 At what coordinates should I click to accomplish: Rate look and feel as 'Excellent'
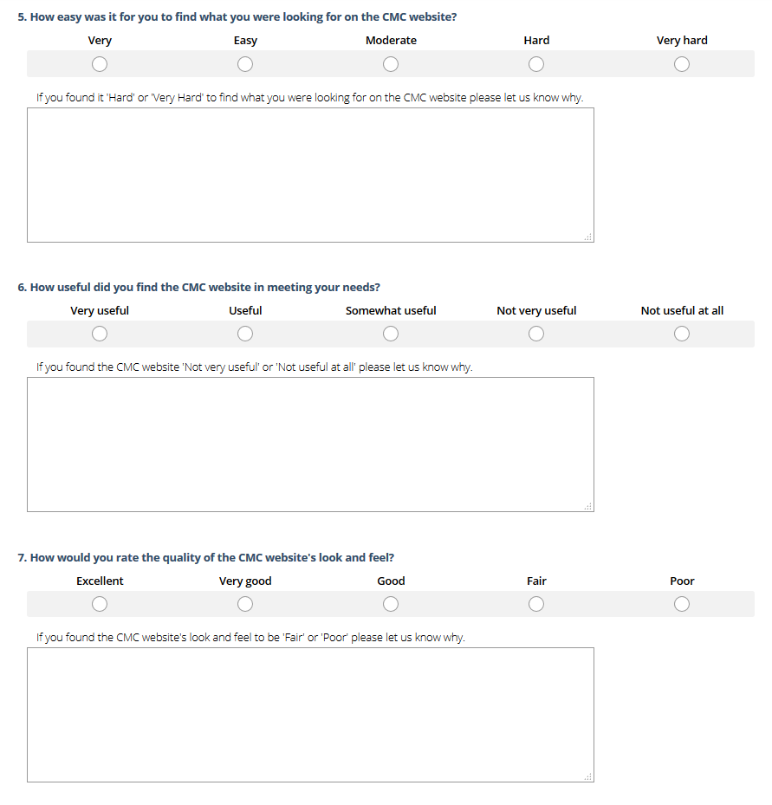click(x=100, y=604)
